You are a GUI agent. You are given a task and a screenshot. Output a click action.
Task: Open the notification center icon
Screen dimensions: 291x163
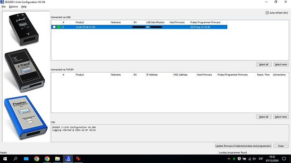click(x=284, y=159)
